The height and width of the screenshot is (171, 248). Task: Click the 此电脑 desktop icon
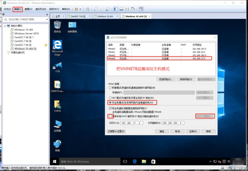click(x=57, y=126)
